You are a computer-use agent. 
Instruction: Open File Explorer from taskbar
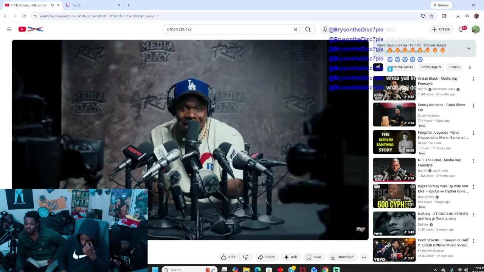point(246,269)
